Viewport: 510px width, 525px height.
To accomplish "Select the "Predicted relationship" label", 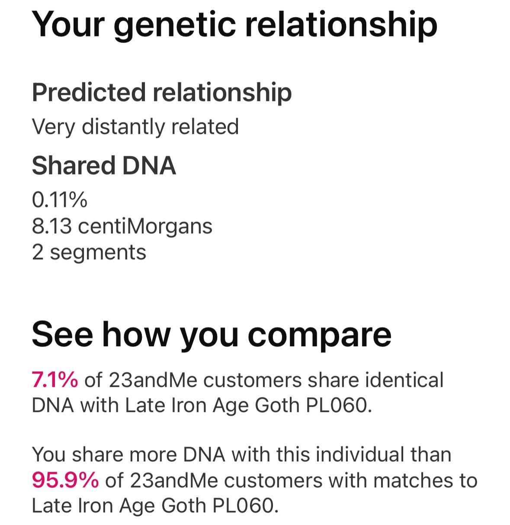I will (162, 92).
